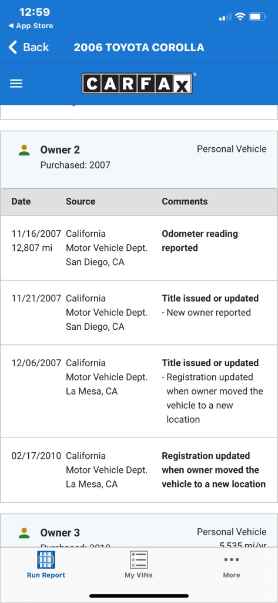278x603 pixels.
Task: Tap the 02/17/2010 registration updated row
Action: click(139, 470)
